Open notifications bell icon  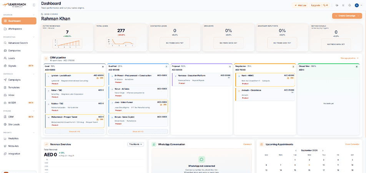[350, 5]
